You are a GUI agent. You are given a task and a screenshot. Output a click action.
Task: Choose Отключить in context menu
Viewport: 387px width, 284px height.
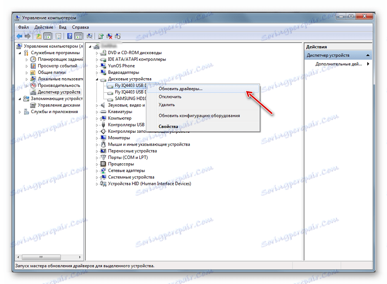tap(203, 97)
